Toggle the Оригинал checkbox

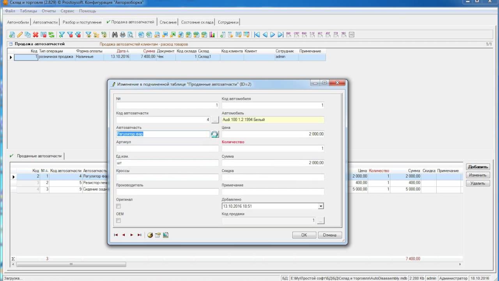pos(119,206)
